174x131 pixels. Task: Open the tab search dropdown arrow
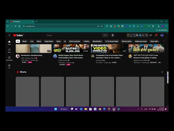click(x=8, y=22)
